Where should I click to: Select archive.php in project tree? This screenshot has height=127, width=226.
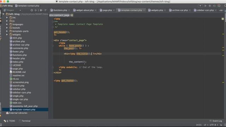pos(19,41)
